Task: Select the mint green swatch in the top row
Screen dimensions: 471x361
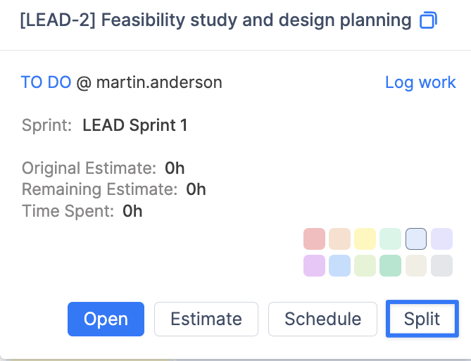Action: pyautogui.click(x=390, y=239)
